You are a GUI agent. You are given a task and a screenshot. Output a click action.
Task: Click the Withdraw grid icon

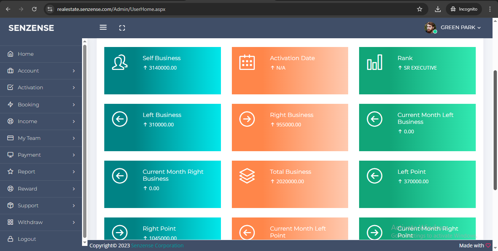coord(11,222)
